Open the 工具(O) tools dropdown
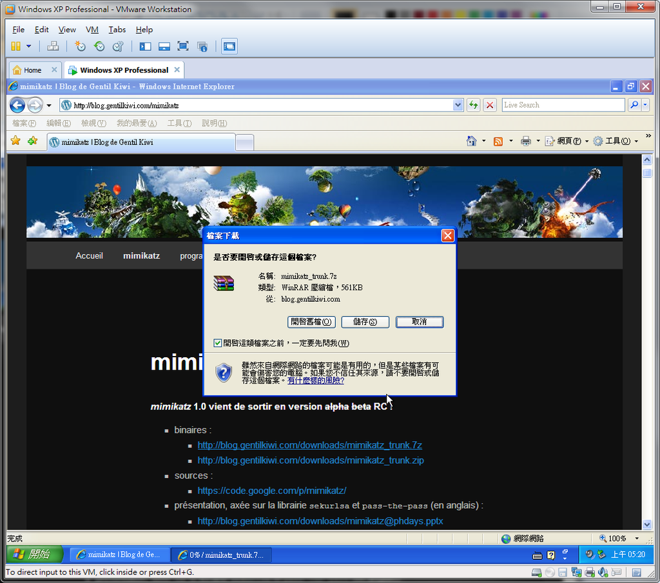 [x=616, y=141]
